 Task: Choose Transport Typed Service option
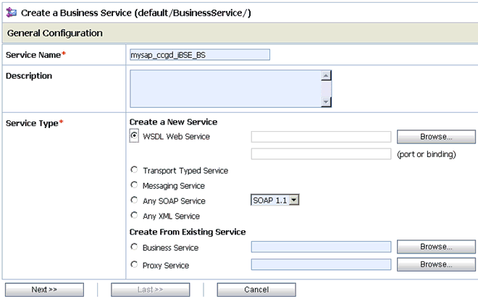134,169
